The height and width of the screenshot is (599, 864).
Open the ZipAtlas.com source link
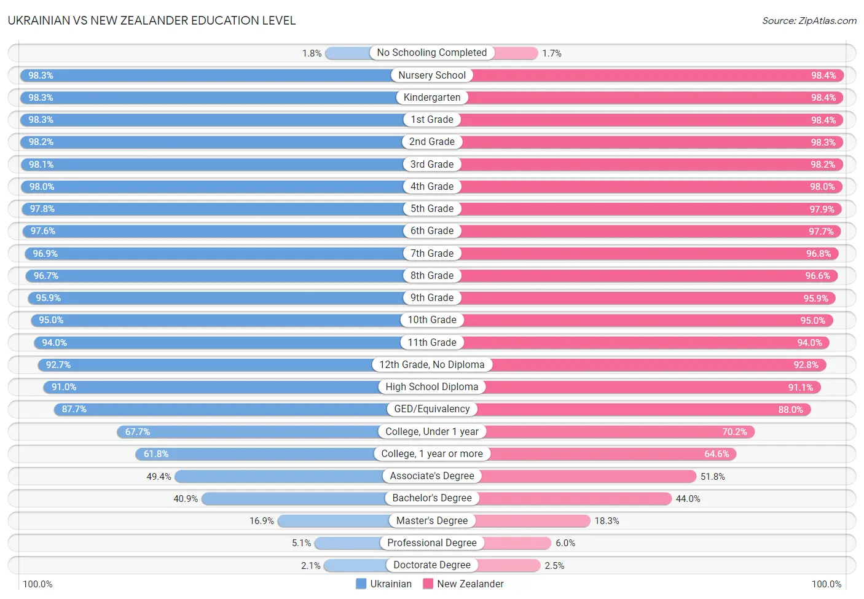click(827, 21)
